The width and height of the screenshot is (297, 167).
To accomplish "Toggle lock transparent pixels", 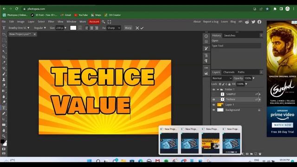I will [x=220, y=84].
